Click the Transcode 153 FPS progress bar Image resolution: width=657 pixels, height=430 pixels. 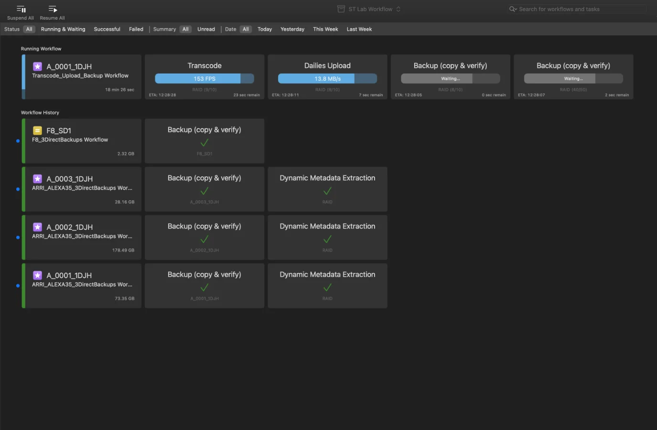point(205,79)
